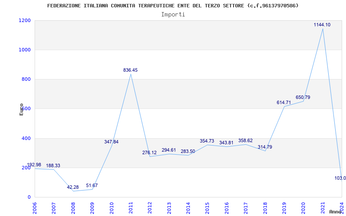
Task: Click the 2008 x-axis tick label
Action: 73,208
